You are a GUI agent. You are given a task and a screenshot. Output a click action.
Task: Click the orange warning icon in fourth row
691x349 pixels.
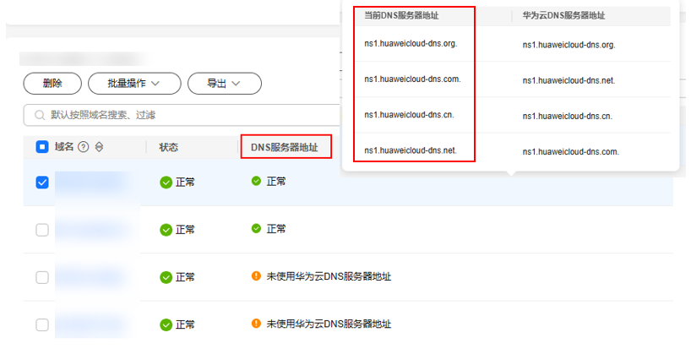[x=256, y=324]
